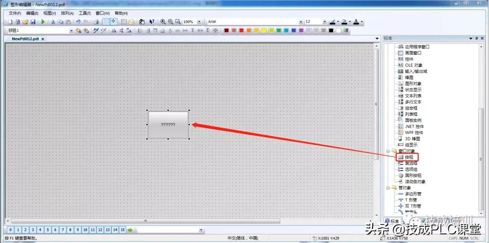489x243 pixels.
Task: Open a file with the folder icon
Action: pos(25,22)
